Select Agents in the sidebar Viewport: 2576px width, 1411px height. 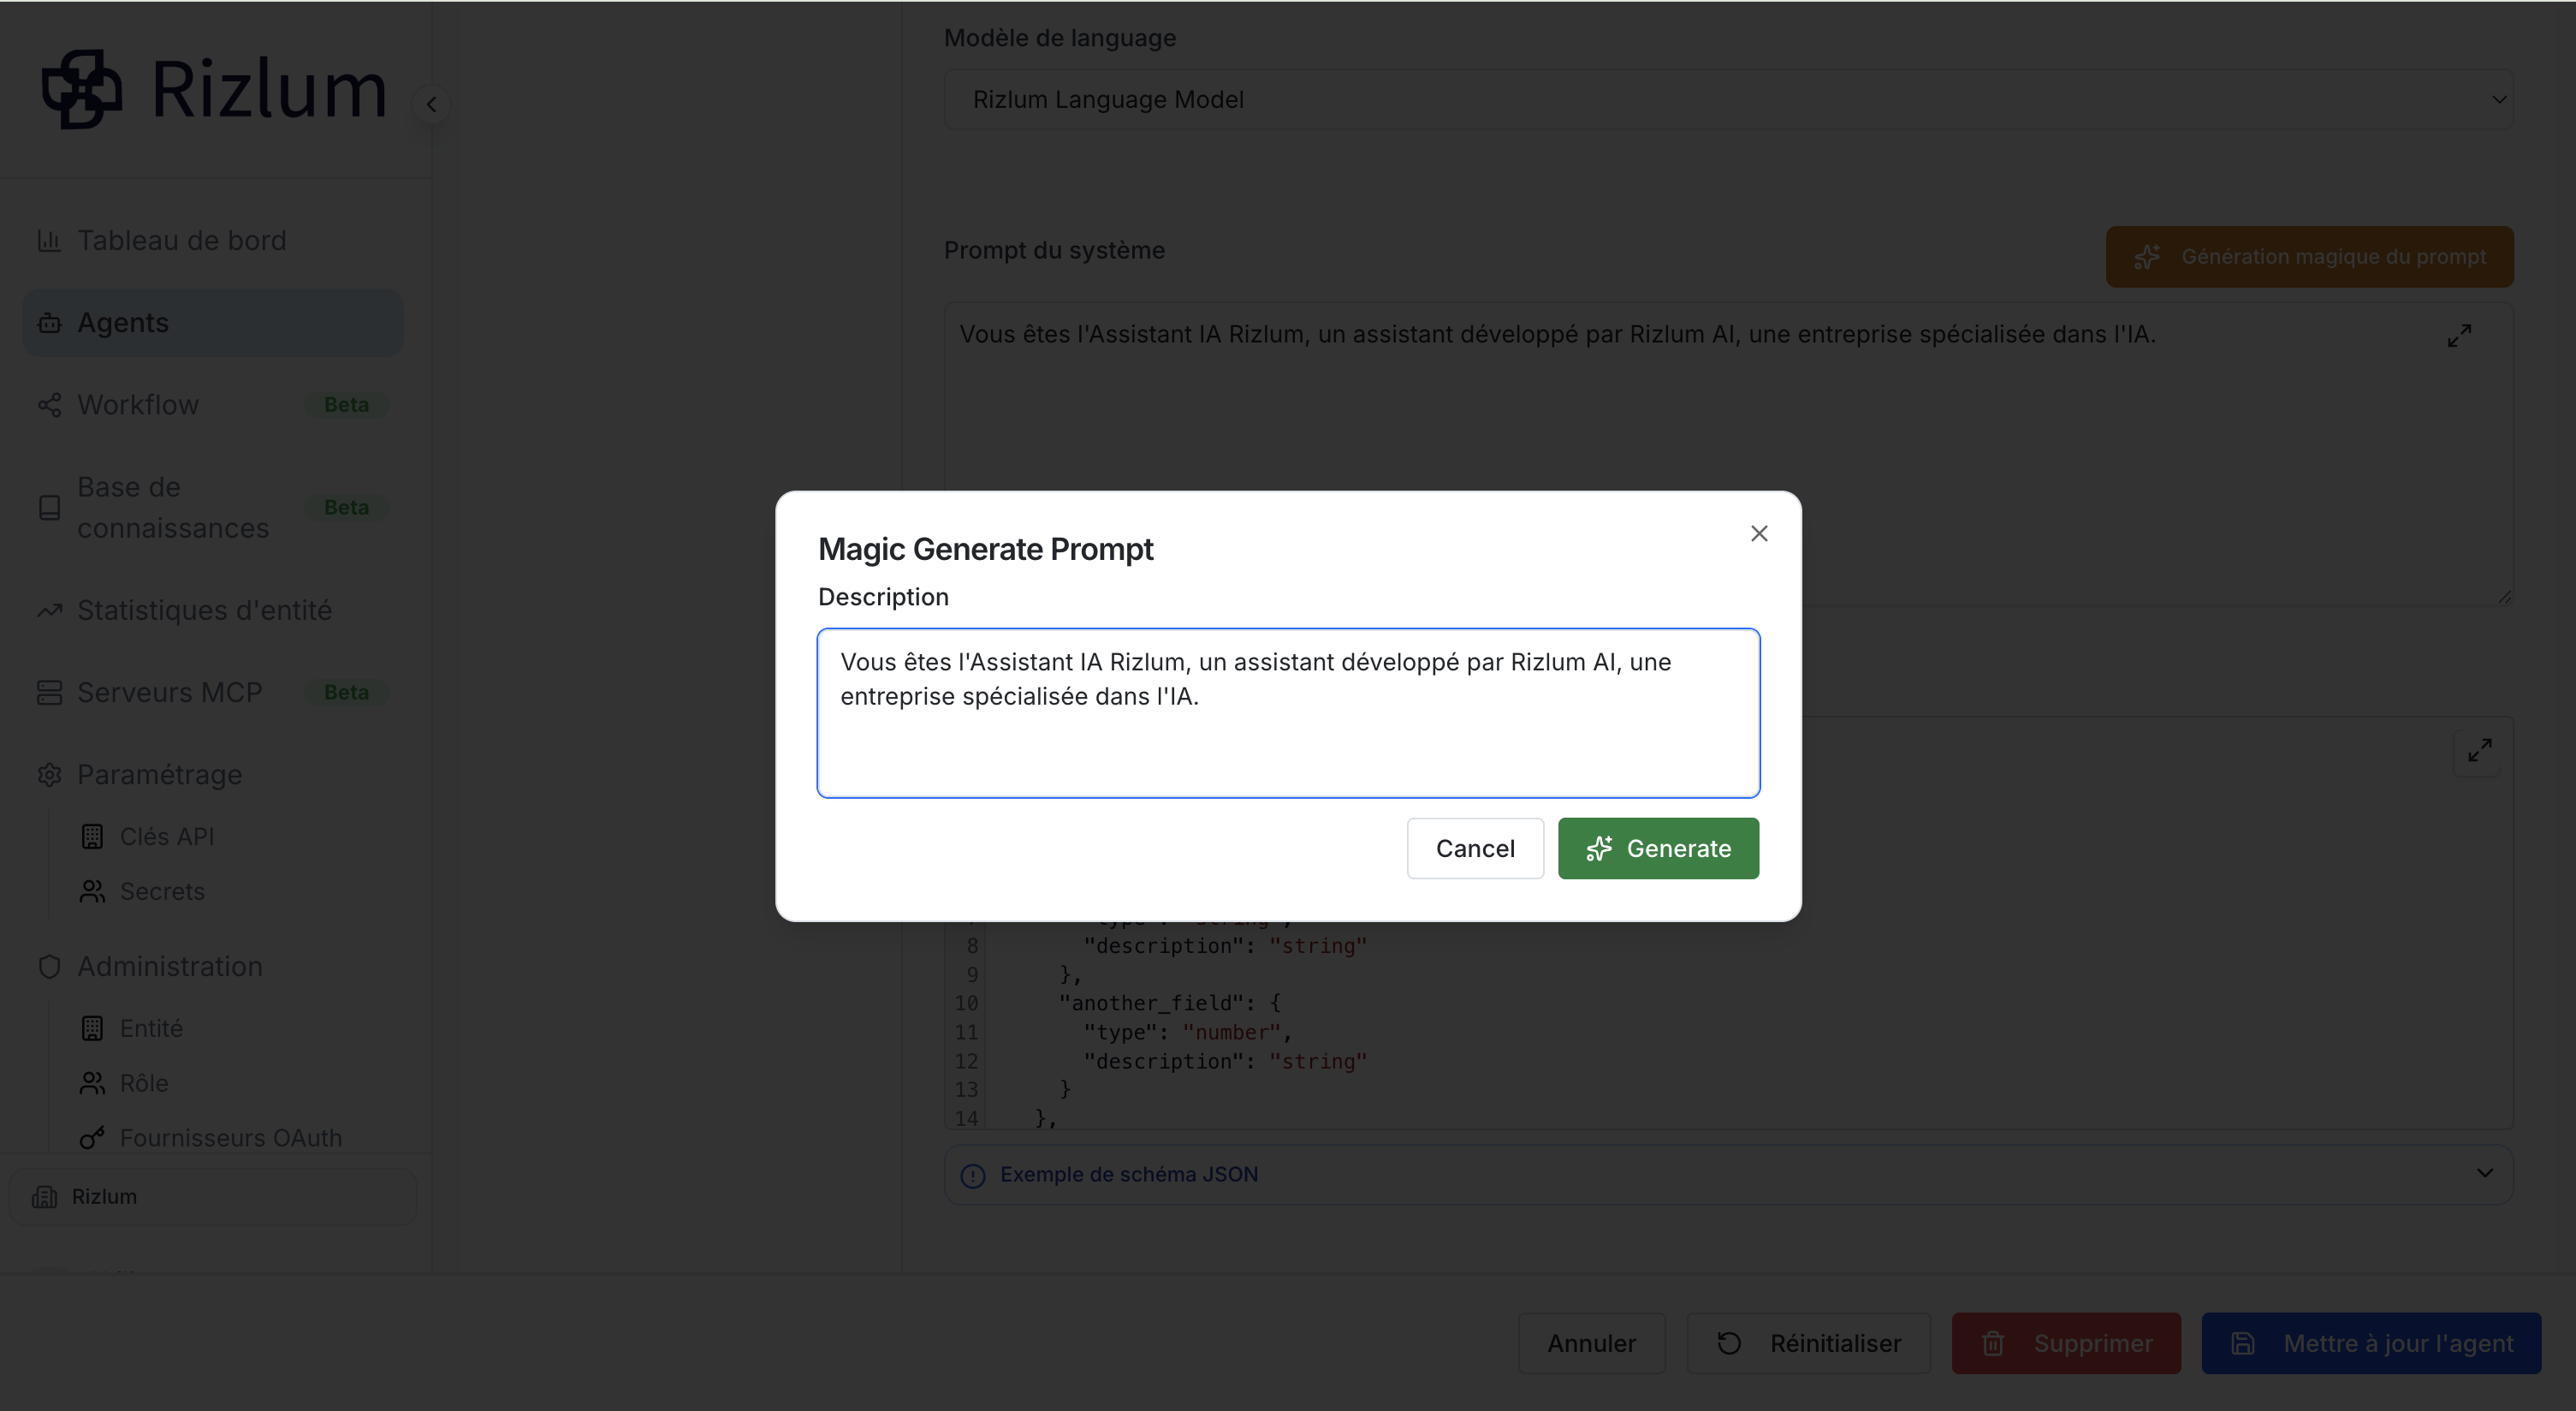[x=212, y=322]
